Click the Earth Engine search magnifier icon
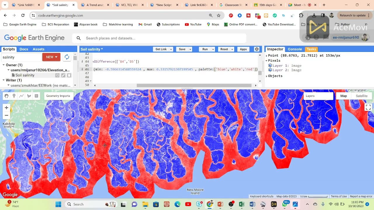The width and height of the screenshot is (374, 210). coord(78,38)
